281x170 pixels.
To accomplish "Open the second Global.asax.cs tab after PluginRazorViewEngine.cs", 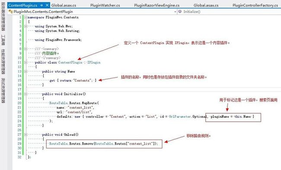I will (x=206, y=5).
